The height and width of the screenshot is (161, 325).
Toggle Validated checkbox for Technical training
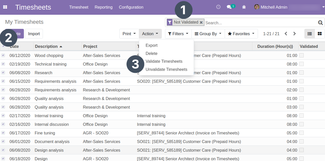302,64
